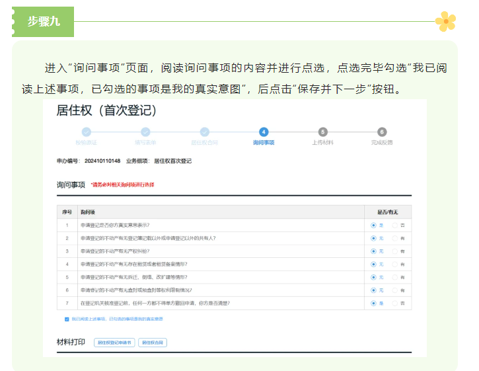Go to step 5 上传材料 circle
This screenshot has height=371, width=479.
click(322, 132)
